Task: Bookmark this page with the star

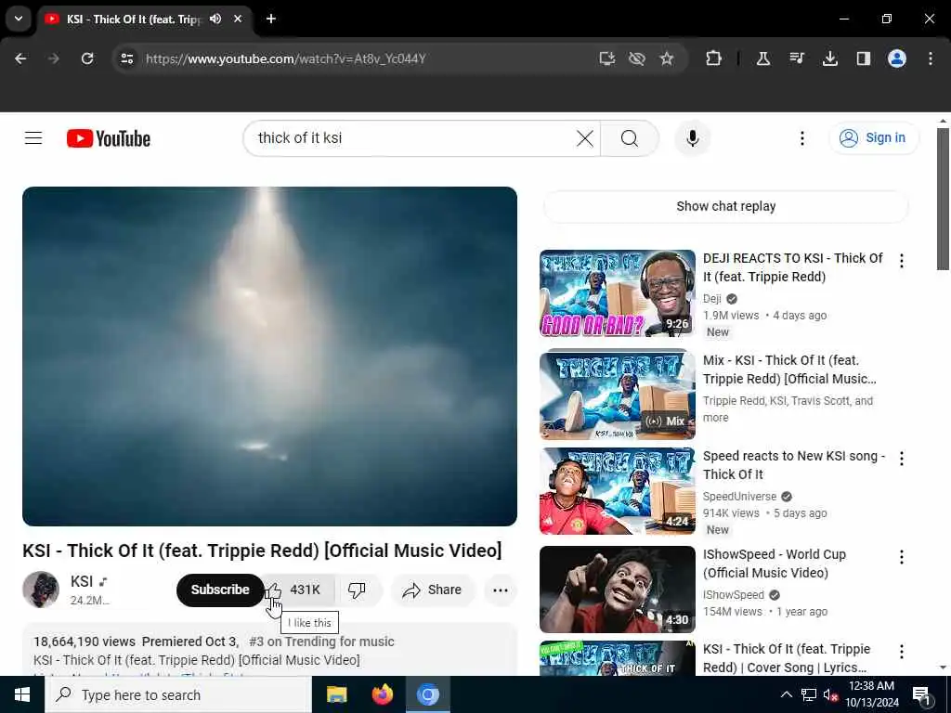Action: tap(667, 58)
